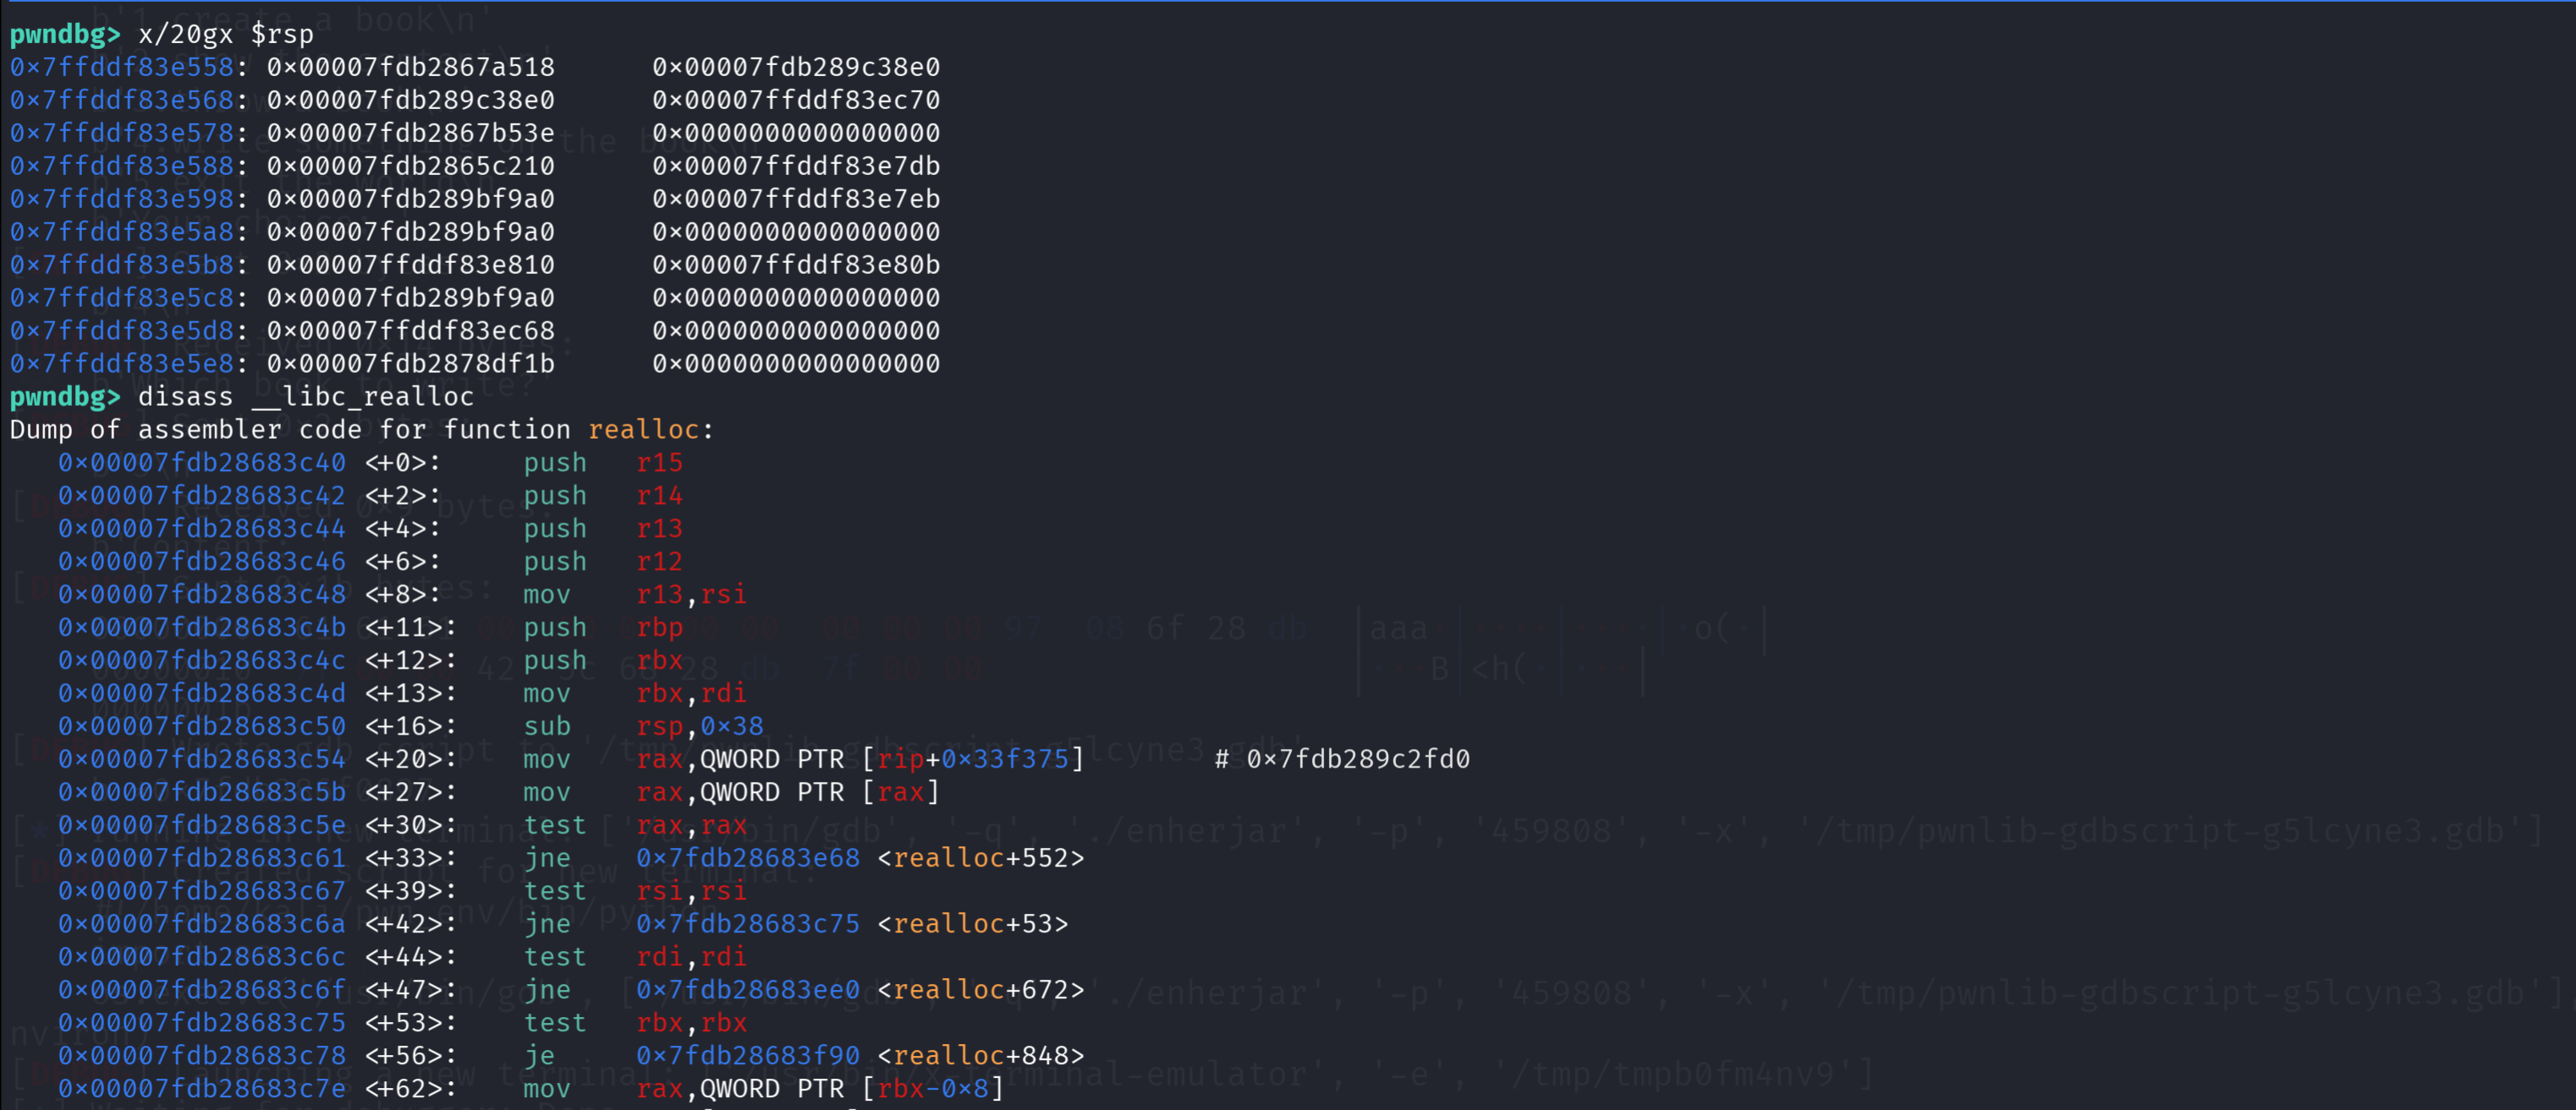Image resolution: width=2576 pixels, height=1110 pixels.
Task: Select value 0x00007ffddf83e80b
Action: tap(796, 265)
